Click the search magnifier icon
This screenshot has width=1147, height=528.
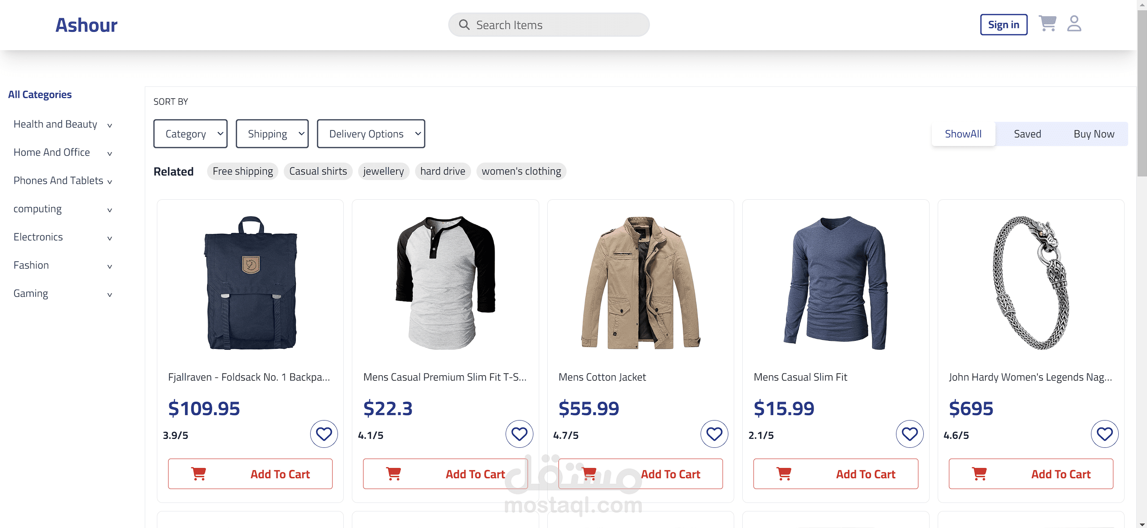pyautogui.click(x=464, y=25)
